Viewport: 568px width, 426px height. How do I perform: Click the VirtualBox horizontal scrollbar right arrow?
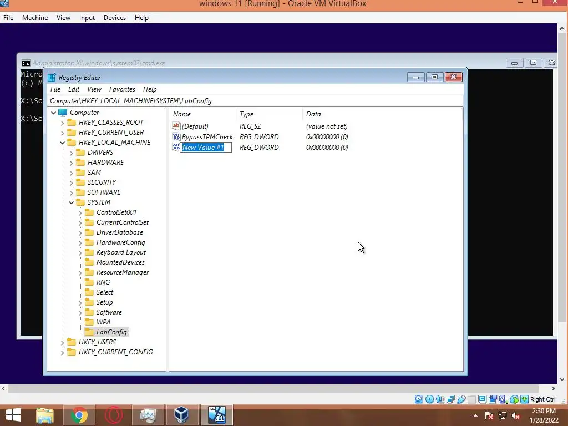[x=553, y=388]
